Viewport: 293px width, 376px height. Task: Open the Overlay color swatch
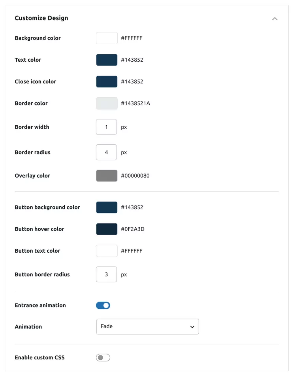coord(107,176)
